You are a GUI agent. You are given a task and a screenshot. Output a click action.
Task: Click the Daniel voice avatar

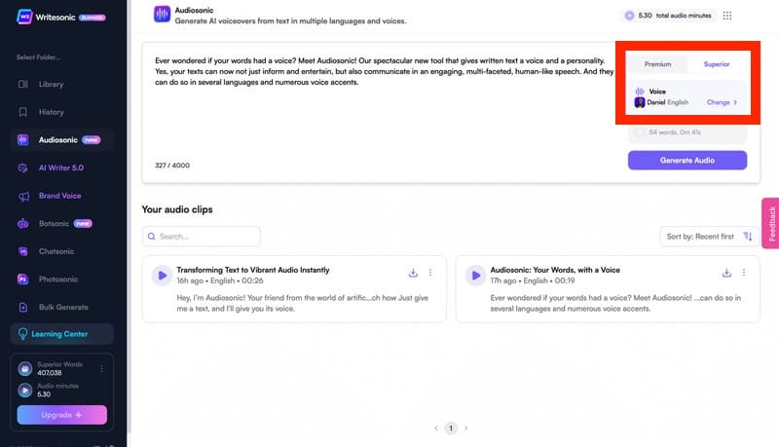[x=640, y=102]
